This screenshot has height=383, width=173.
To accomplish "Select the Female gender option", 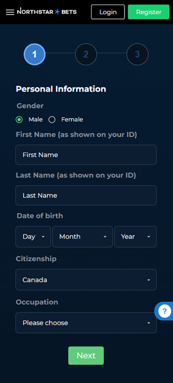I will 52,119.
